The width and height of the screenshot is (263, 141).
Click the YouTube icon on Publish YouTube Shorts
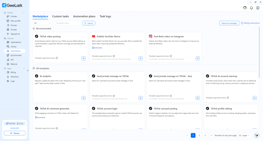tap(93, 36)
